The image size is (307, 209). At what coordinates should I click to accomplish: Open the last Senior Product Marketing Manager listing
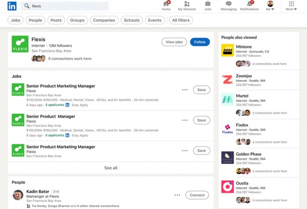[x=61, y=147]
